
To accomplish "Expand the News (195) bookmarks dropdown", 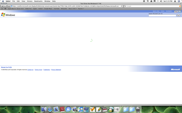I will pos(72,9).
